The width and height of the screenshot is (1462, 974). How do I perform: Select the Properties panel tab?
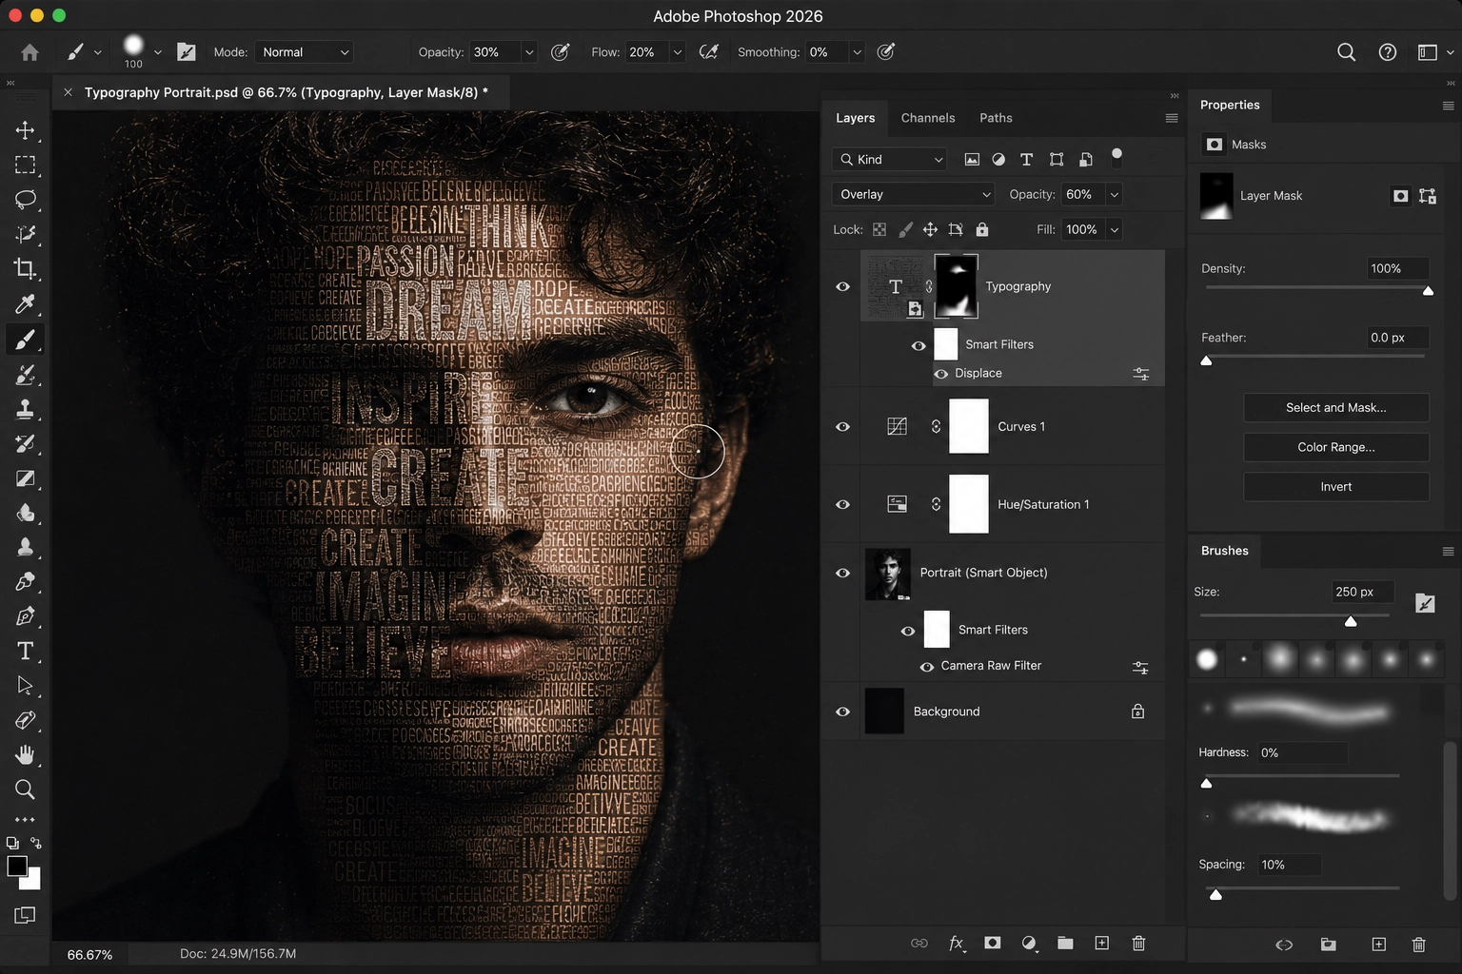click(x=1230, y=105)
